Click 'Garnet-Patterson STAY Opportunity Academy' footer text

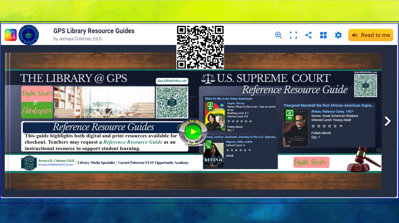click(153, 163)
